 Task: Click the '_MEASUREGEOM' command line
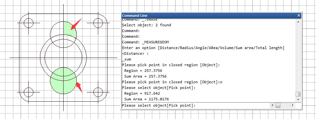click(146, 42)
